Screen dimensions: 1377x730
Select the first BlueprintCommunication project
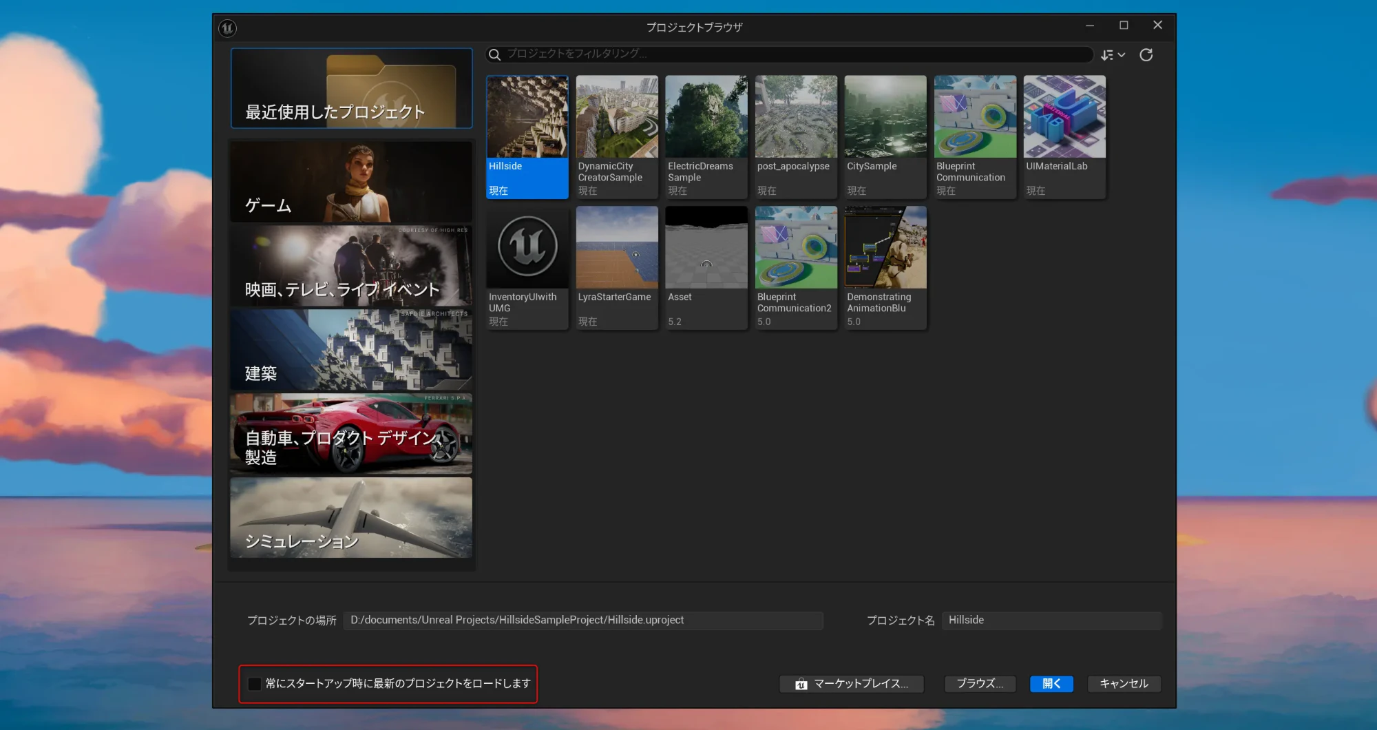point(975,137)
